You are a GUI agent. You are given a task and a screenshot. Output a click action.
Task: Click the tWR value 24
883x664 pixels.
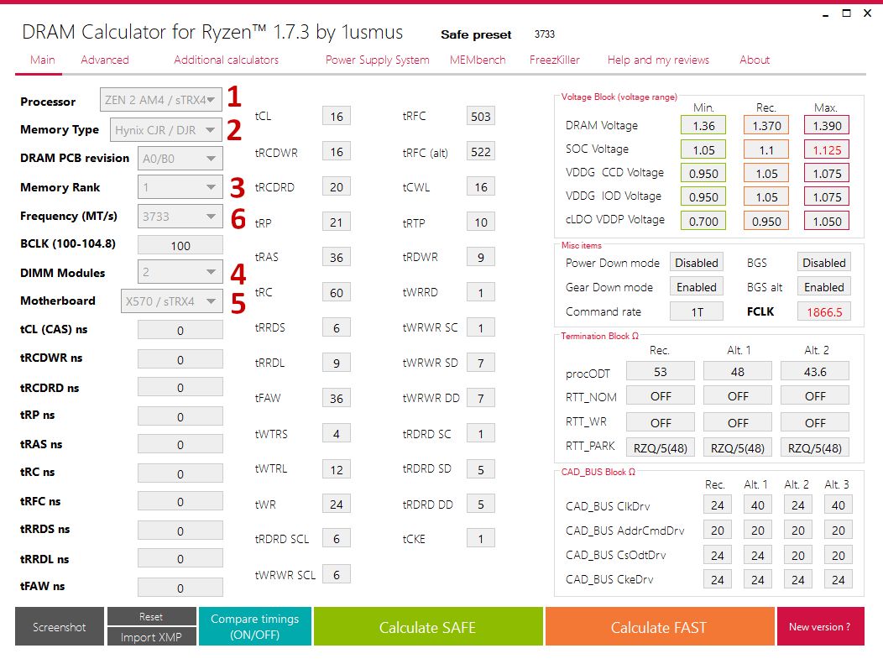click(337, 504)
